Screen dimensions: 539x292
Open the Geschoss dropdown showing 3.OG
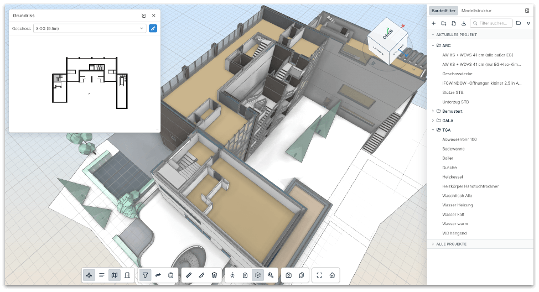(90, 29)
